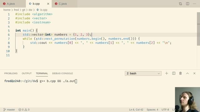Open the Output panel tab
200x112 pixels.
27,73
